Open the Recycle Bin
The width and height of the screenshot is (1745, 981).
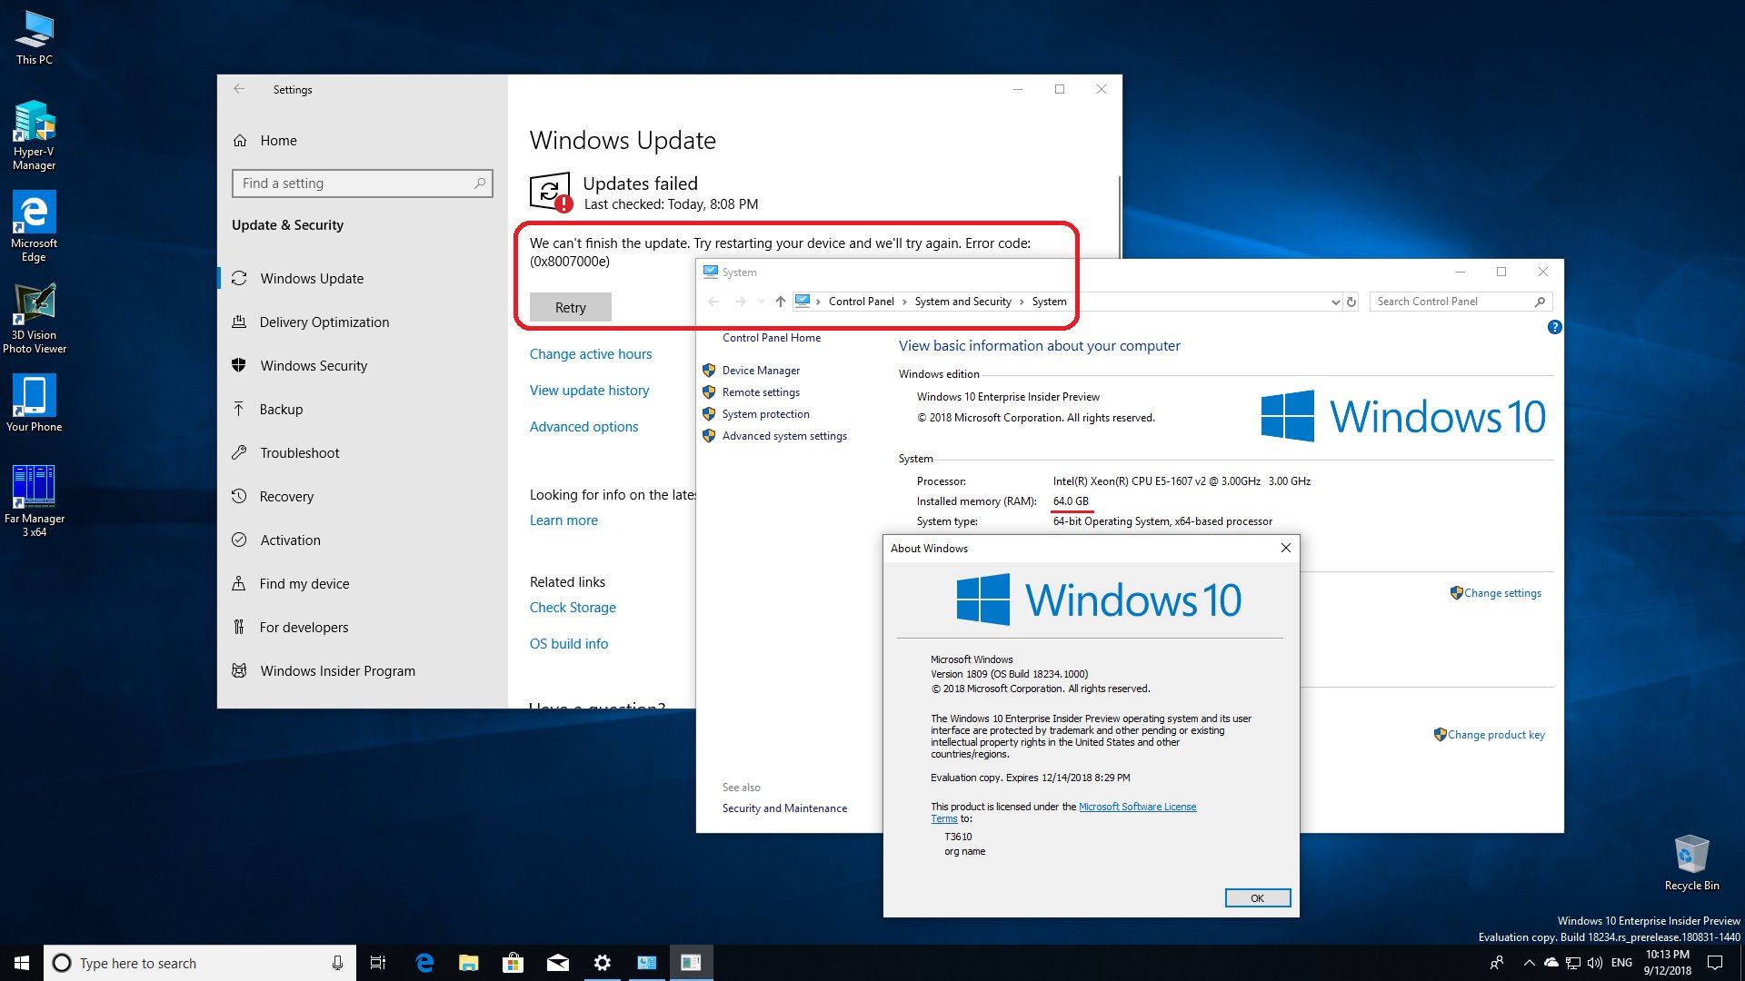click(x=1691, y=863)
